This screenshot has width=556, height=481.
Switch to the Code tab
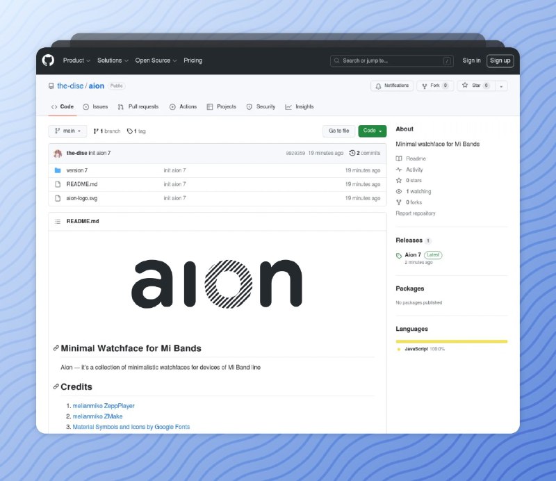pyautogui.click(x=63, y=106)
